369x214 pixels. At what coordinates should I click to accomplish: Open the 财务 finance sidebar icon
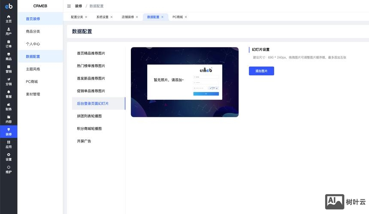(9, 107)
